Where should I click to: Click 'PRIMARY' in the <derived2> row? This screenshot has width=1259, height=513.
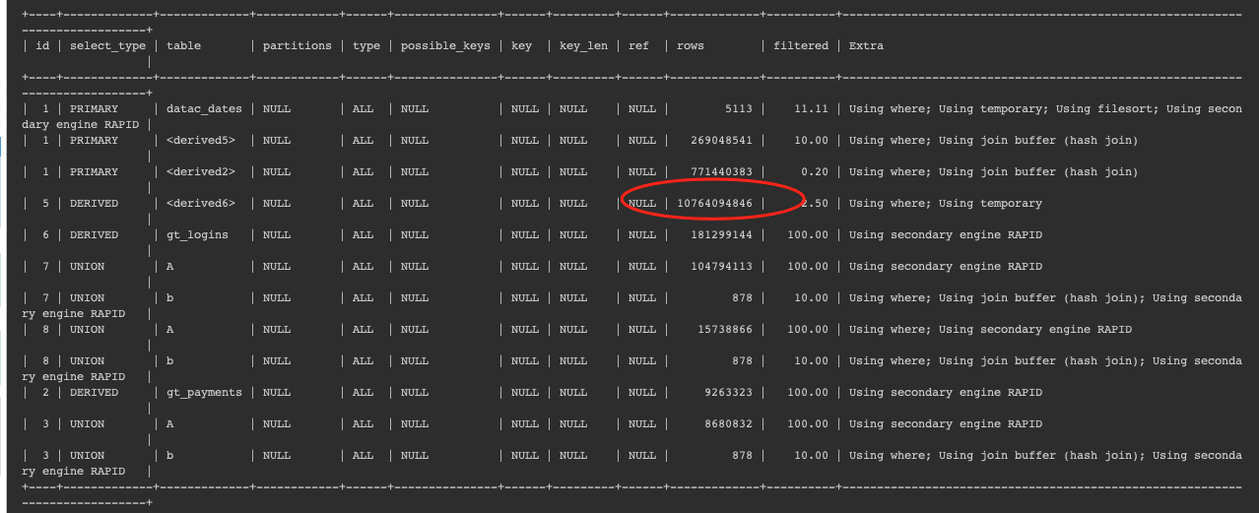[94, 172]
